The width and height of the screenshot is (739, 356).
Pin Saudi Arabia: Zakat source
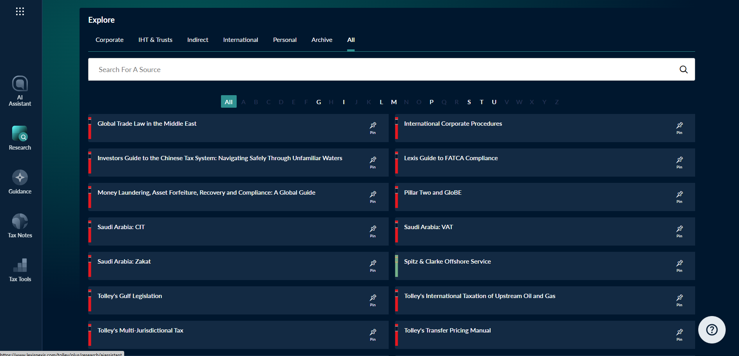point(373,266)
